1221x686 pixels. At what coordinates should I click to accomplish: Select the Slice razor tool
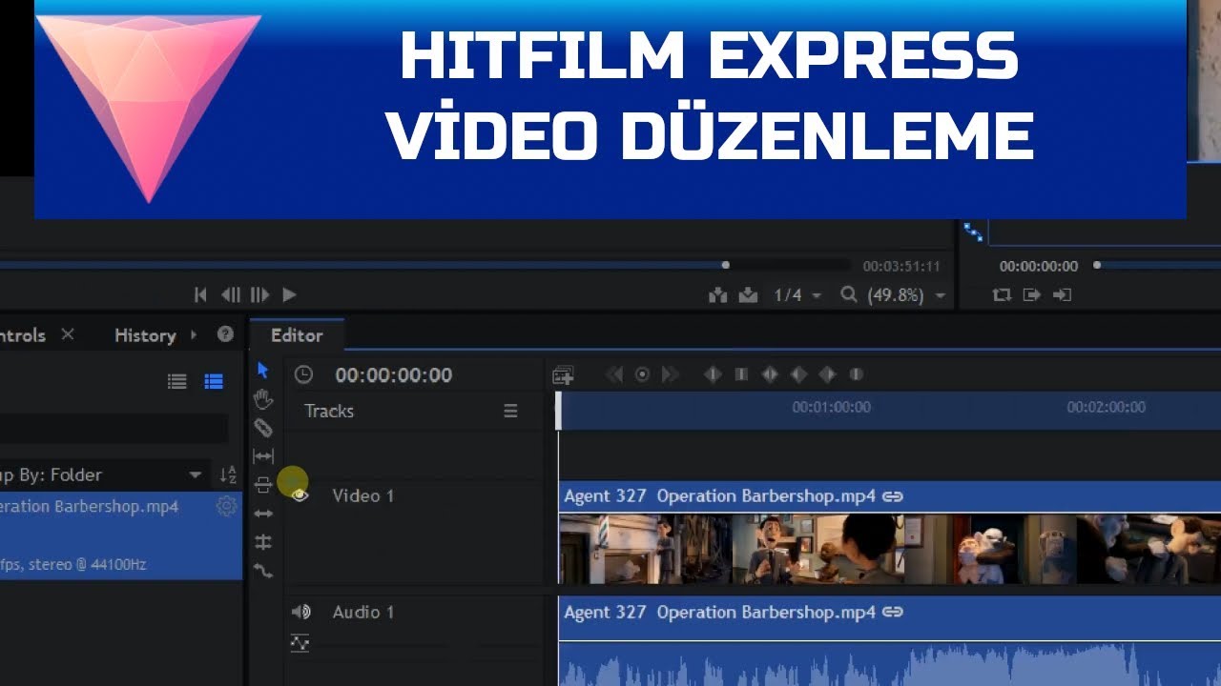click(263, 428)
